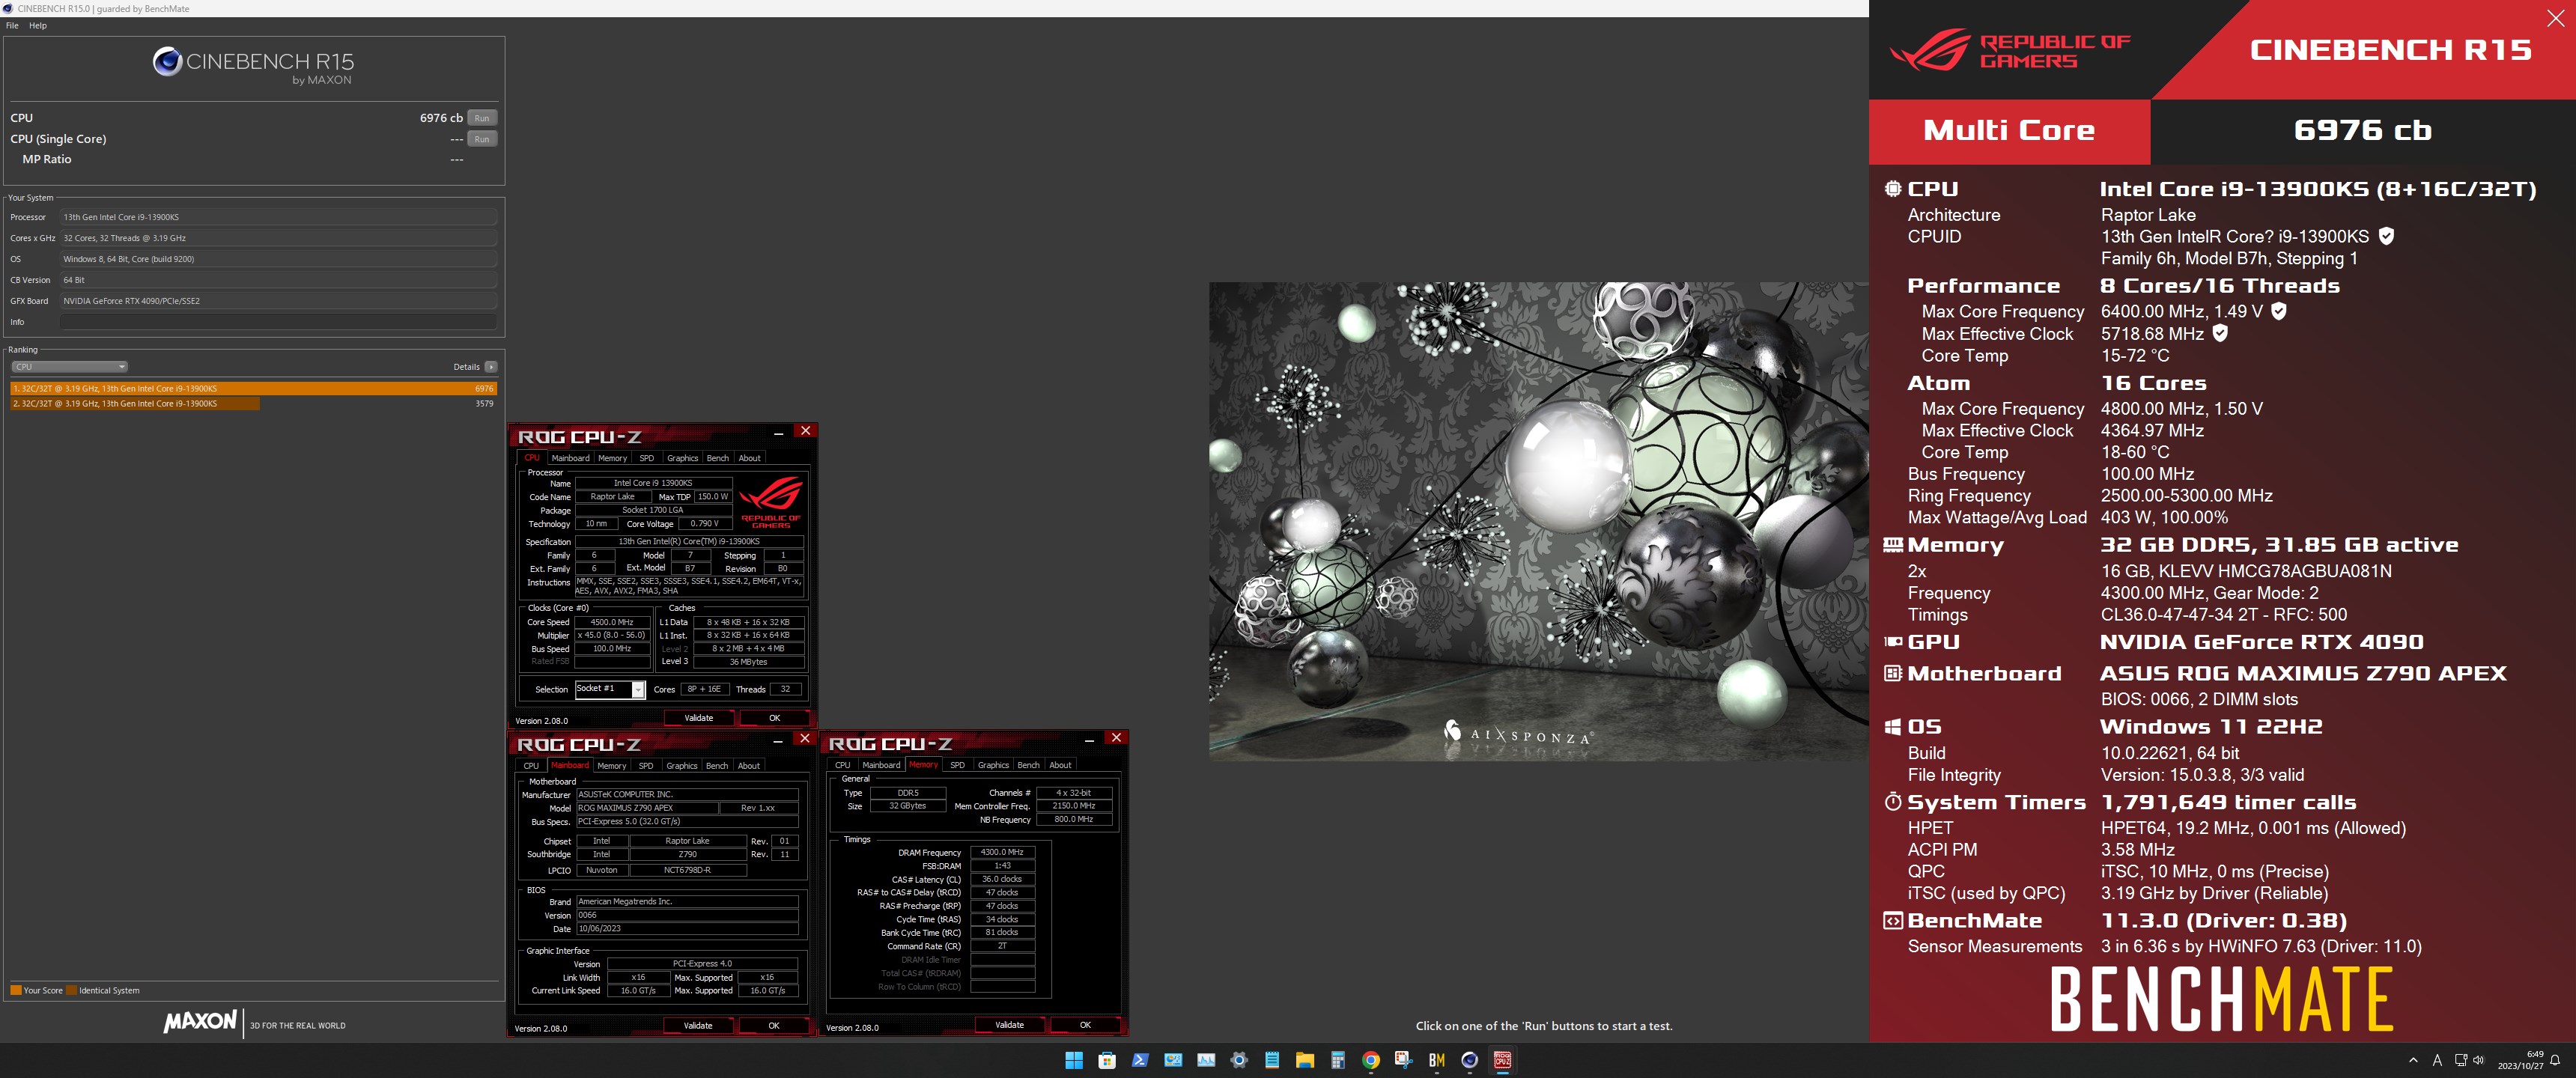Open network status tray icon

point(2461,1060)
